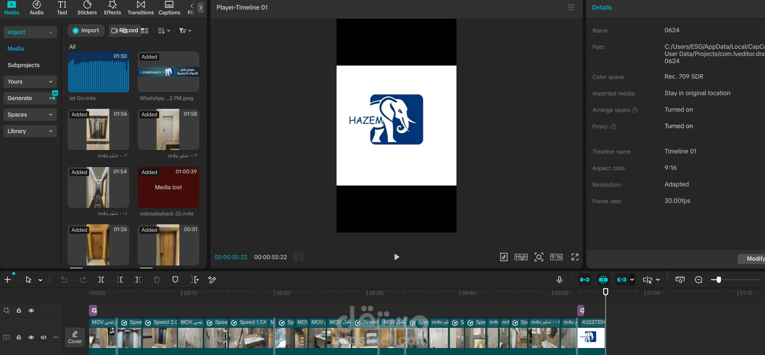Viewport: 765px width, 355px height.
Task: Click the Import media button
Action: [86, 31]
